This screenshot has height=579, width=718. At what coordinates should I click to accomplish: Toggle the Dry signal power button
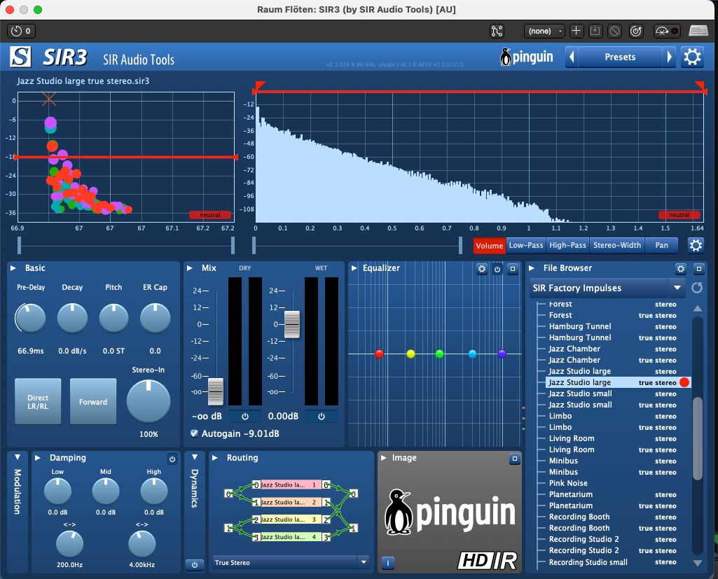[x=245, y=417]
